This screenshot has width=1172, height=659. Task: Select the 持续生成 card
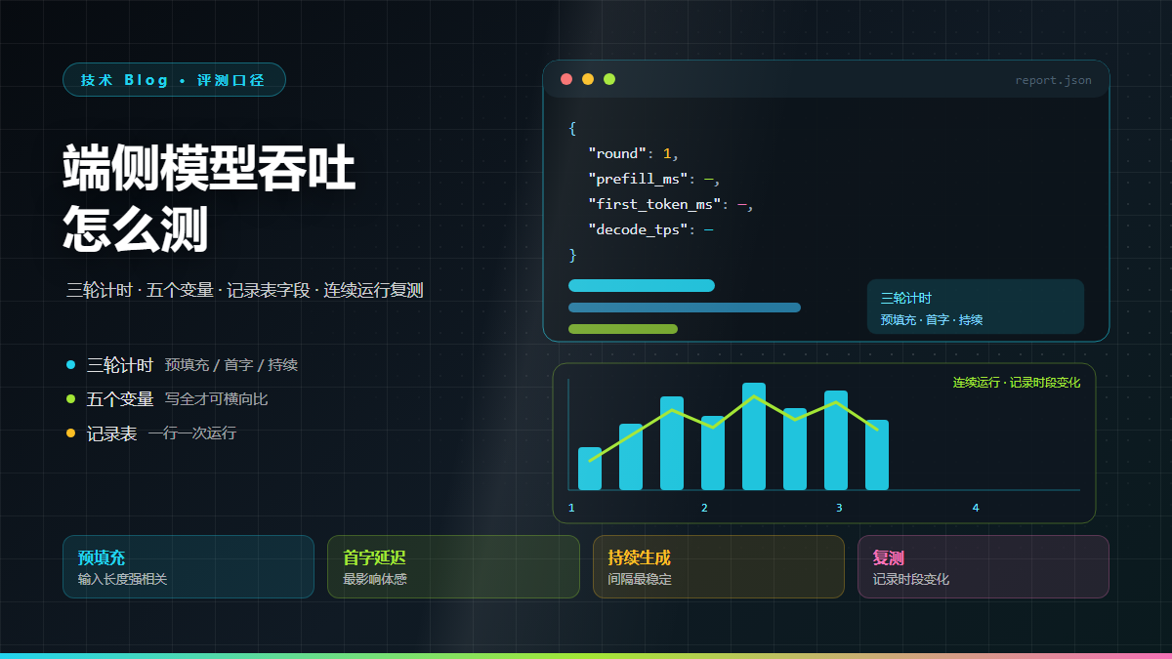click(719, 566)
